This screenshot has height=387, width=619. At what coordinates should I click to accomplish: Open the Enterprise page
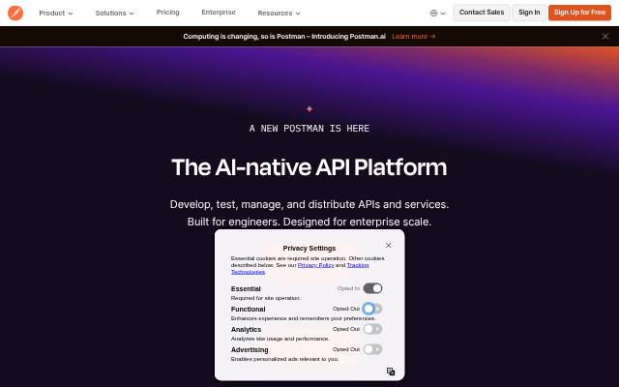pos(219,13)
